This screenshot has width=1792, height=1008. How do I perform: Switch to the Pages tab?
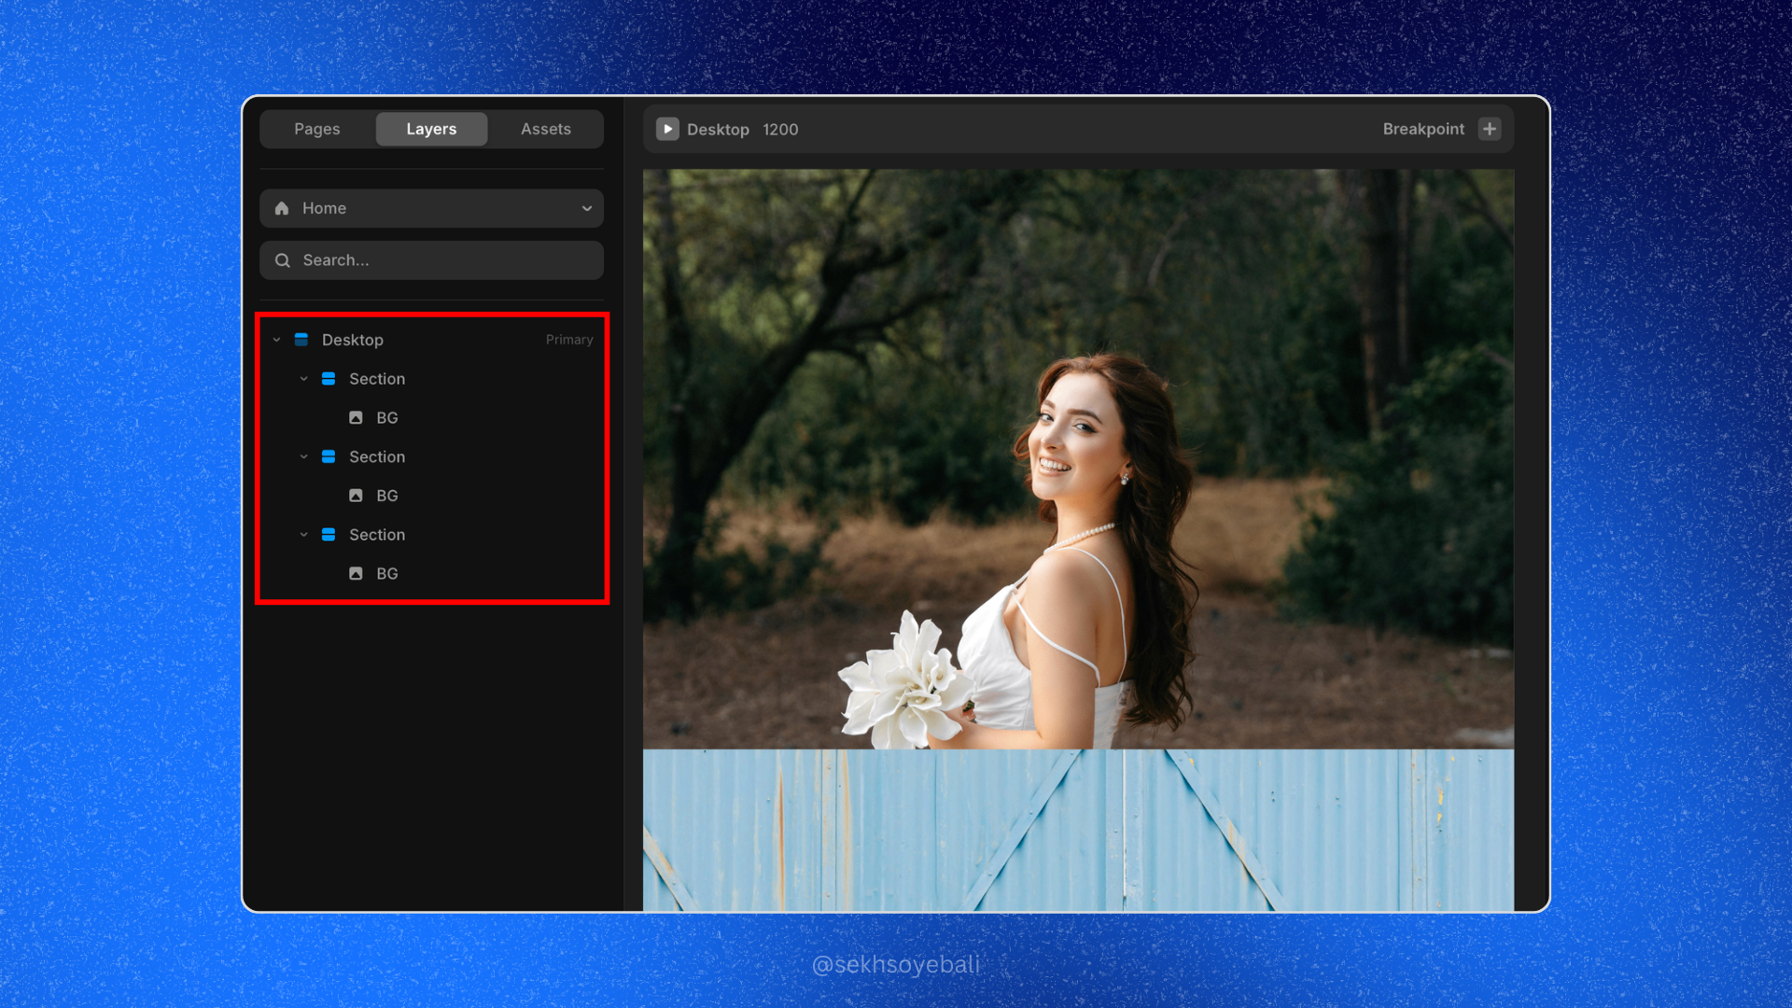pyautogui.click(x=317, y=129)
